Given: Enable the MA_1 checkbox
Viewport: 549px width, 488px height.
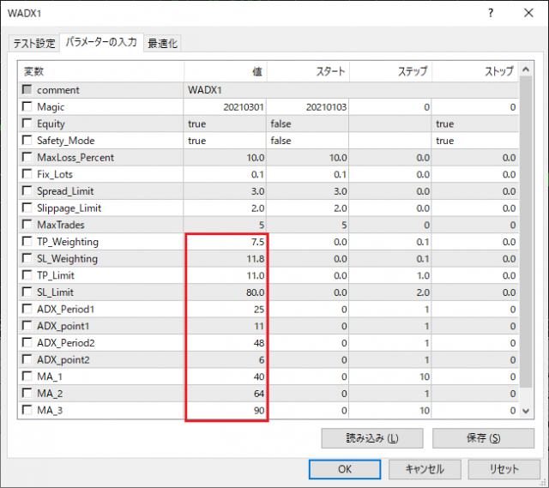Looking at the screenshot, I should tap(27, 376).
